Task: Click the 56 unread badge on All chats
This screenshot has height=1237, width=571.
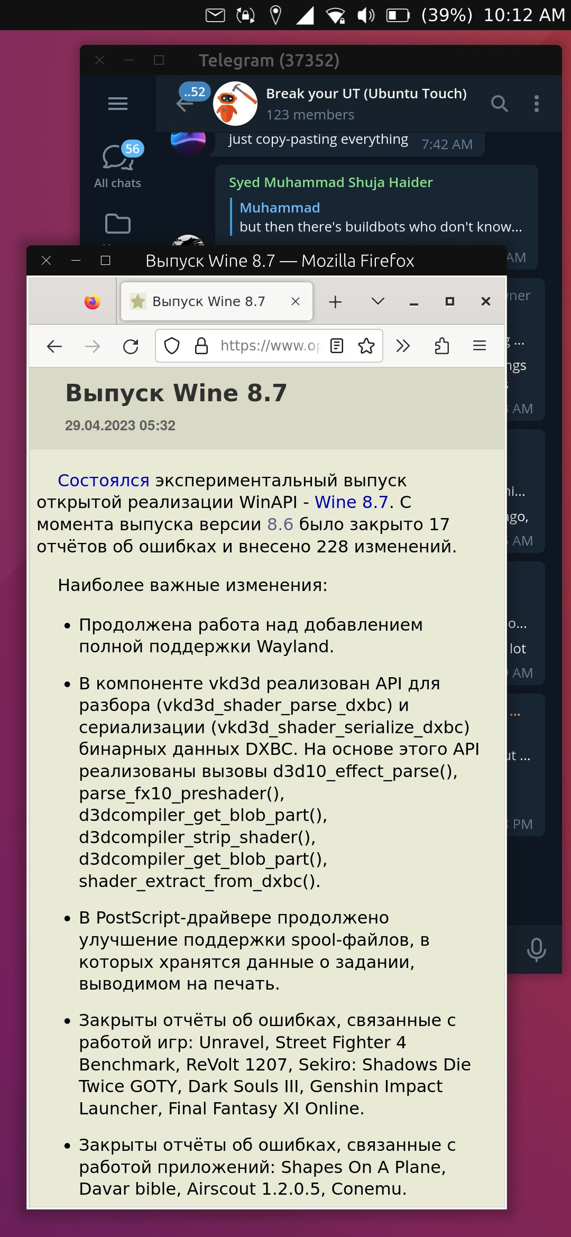Action: (132, 149)
